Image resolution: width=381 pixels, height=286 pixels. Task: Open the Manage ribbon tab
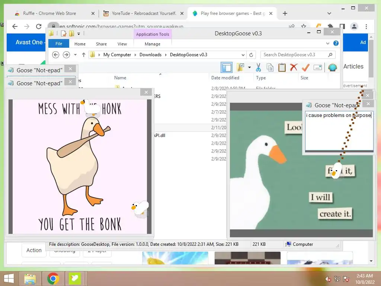coord(152,44)
